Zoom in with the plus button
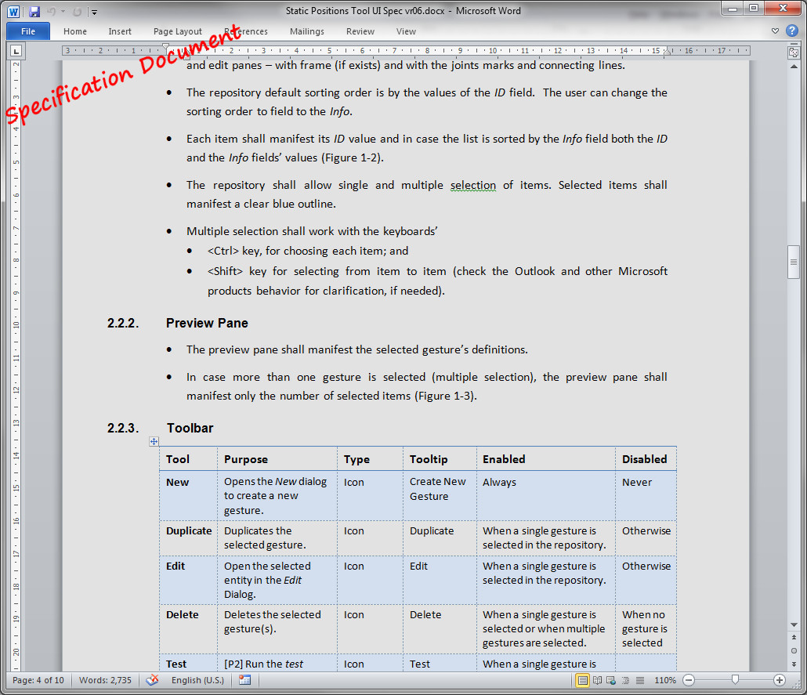 [x=780, y=680]
